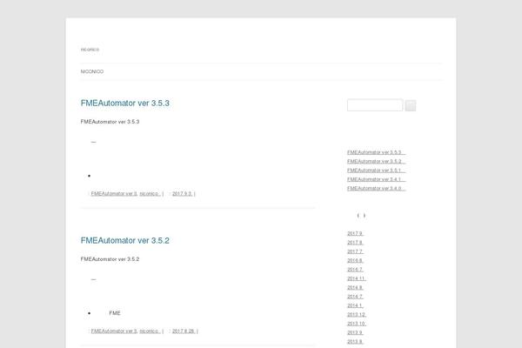This screenshot has width=522, height=348.
Task: Open the 2016.7 archive link
Action: 355,270
